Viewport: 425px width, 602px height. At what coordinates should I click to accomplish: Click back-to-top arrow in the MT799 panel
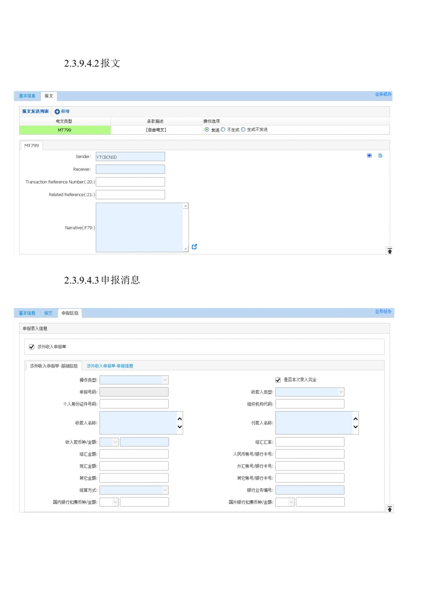tap(389, 251)
